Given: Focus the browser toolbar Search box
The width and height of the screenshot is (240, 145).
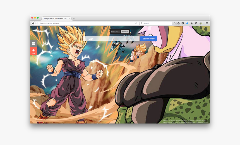Looking at the screenshot, I should (x=156, y=23).
